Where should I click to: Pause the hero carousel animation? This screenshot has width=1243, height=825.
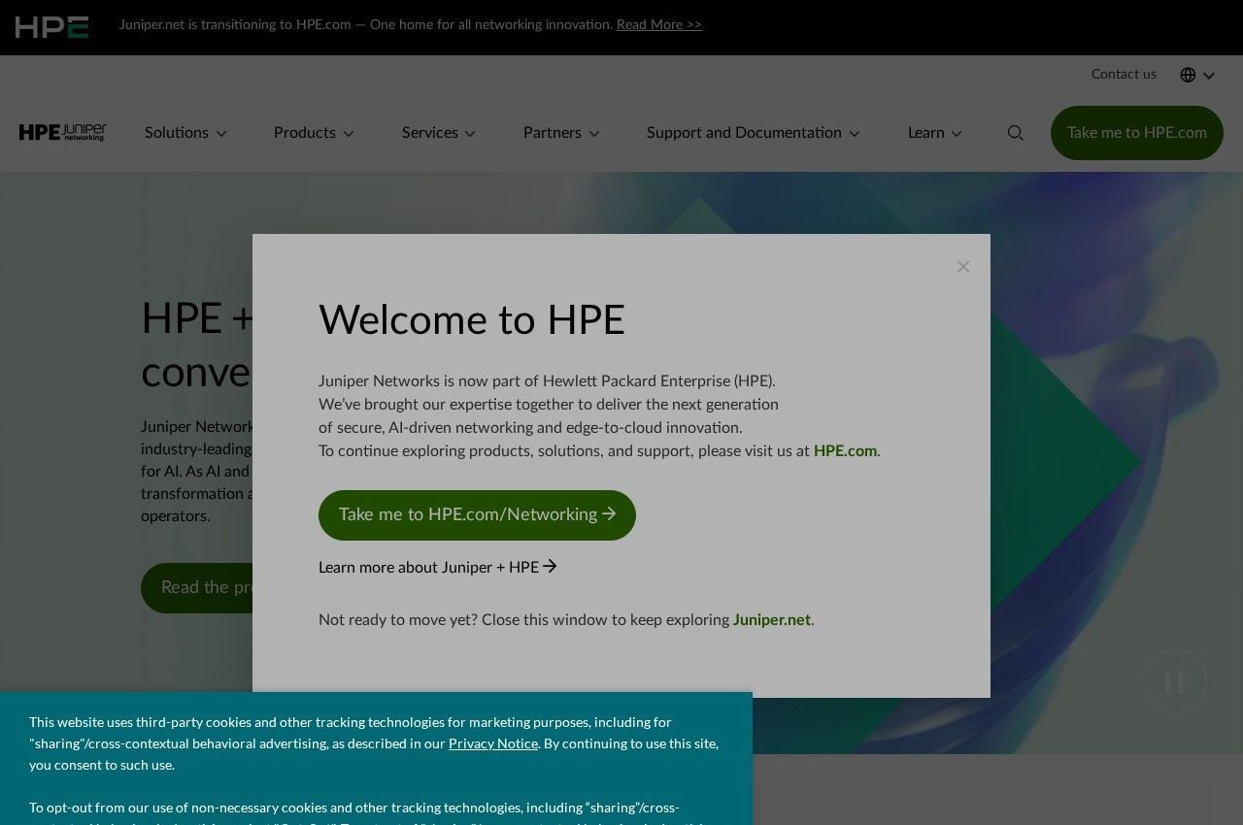tap(1175, 681)
